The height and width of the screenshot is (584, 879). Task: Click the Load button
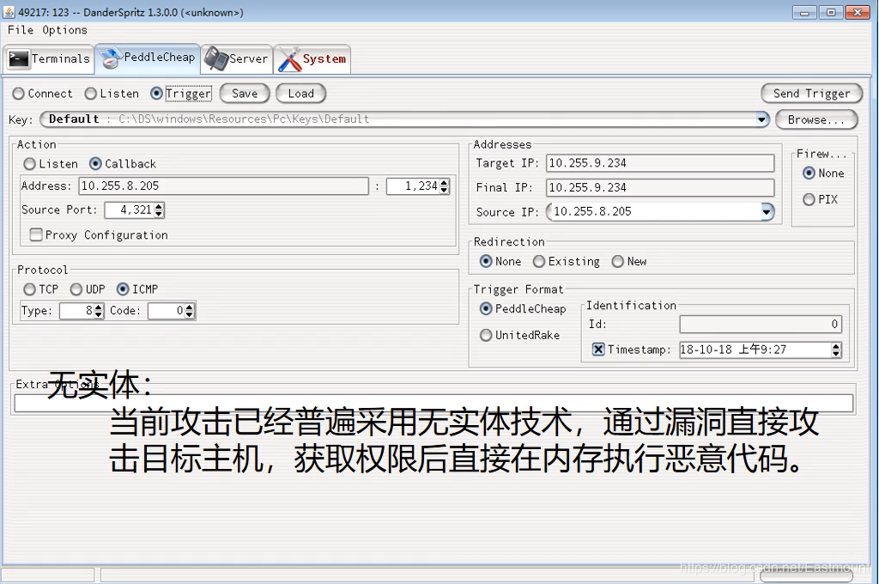pos(300,94)
